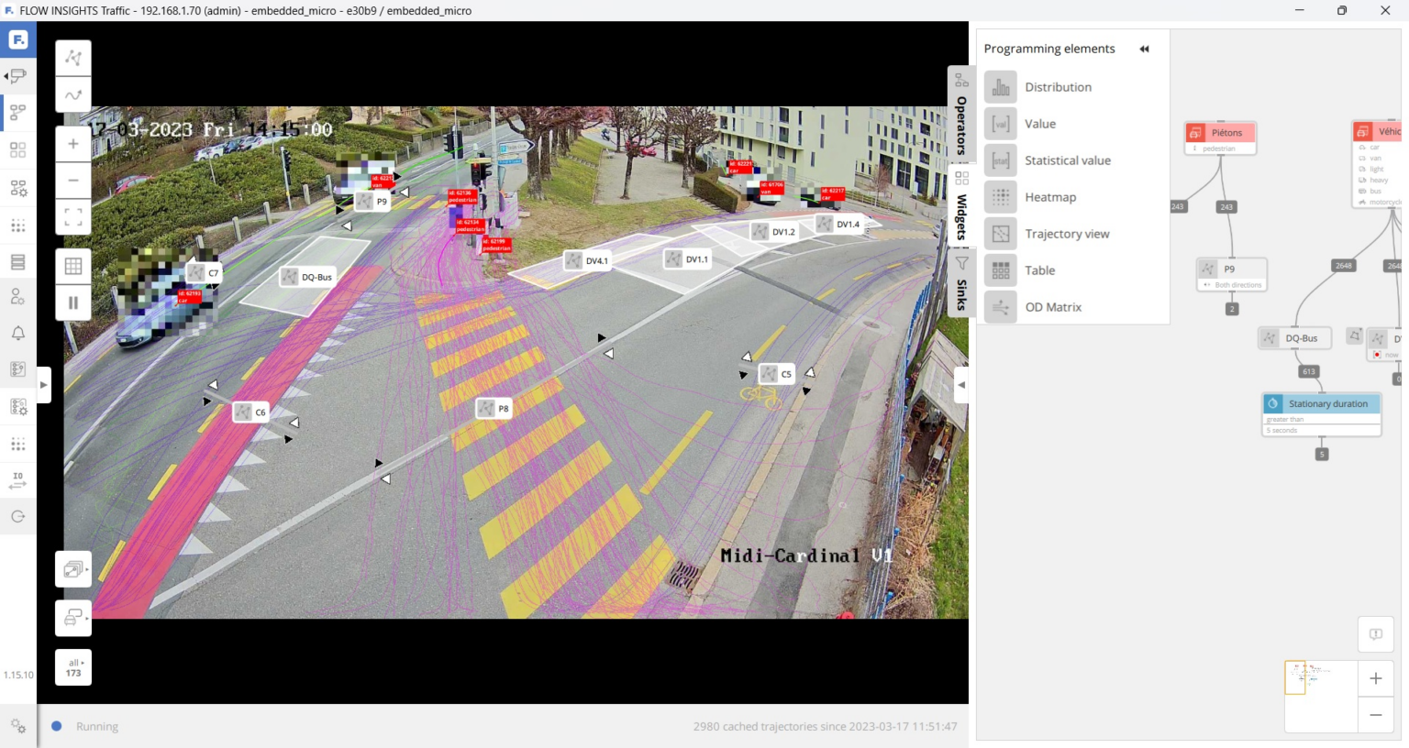Collapse the Programming elements panel

coord(1144,49)
